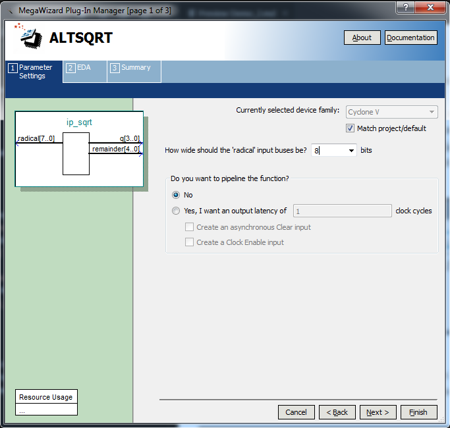Click the radical[7..0] port label
Image resolution: width=450 pixels, height=428 pixels.
(x=36, y=138)
